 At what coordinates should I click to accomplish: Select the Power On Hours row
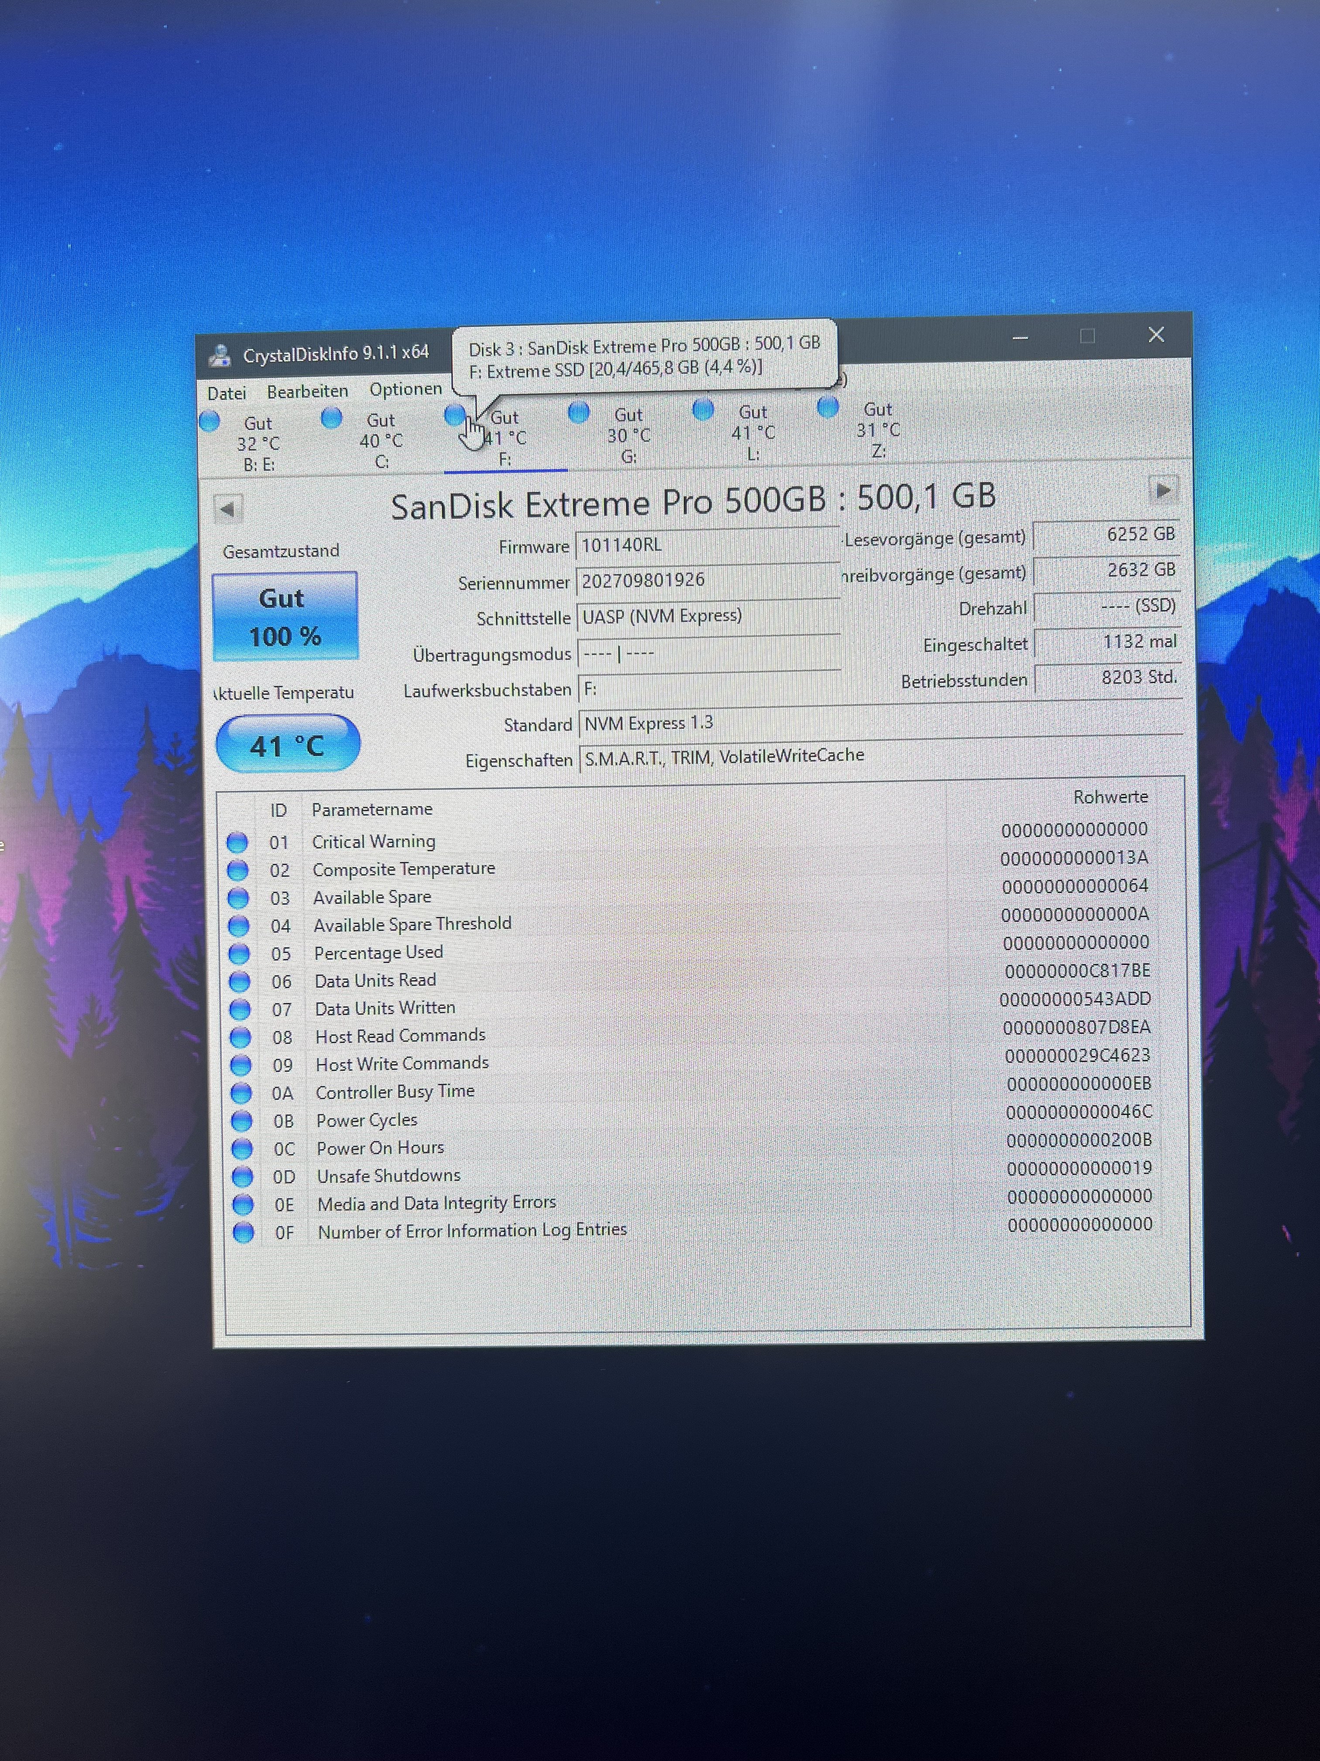point(380,1148)
